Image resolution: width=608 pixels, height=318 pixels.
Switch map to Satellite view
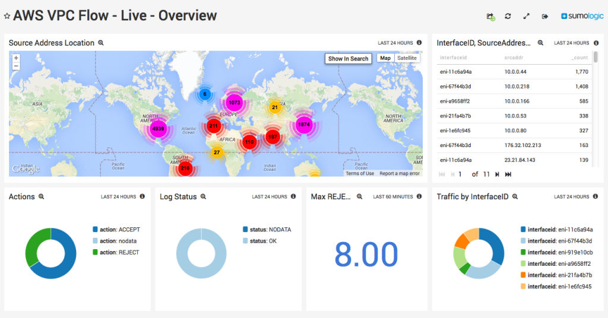pyautogui.click(x=407, y=58)
